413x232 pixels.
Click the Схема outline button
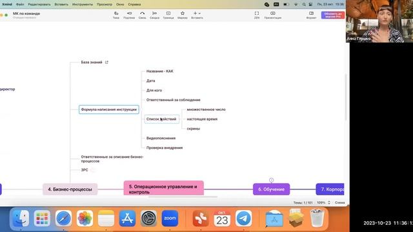340,202
